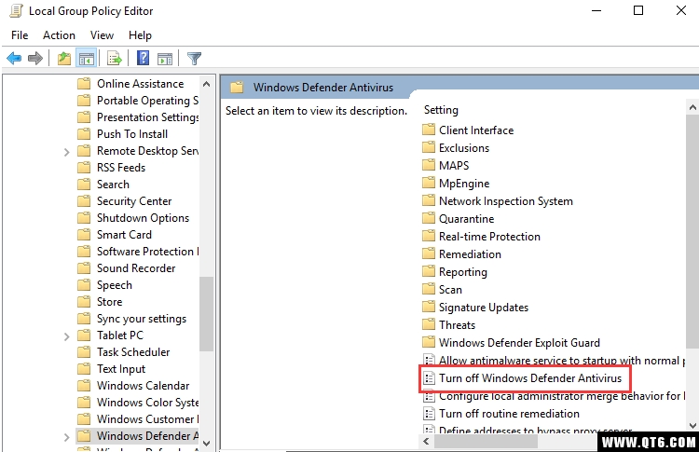Open Scan settings folder
This screenshot has width=699, height=452.
tap(442, 290)
